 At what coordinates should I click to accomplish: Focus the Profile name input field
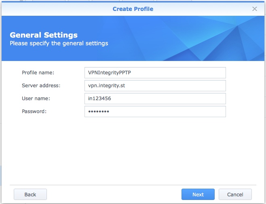(x=155, y=73)
